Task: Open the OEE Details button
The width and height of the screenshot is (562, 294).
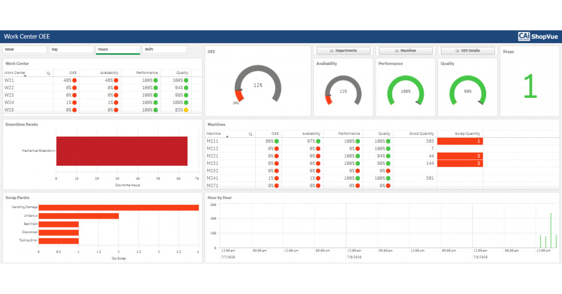Action: [467, 51]
